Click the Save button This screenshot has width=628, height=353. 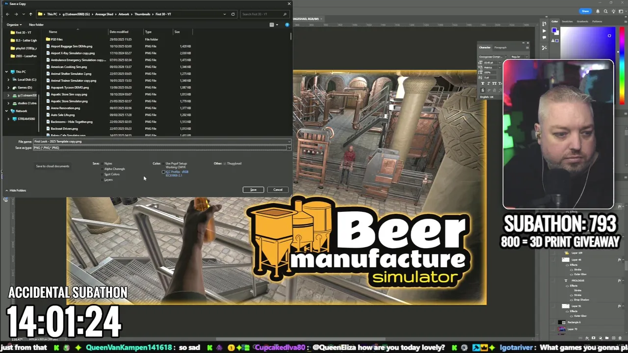pos(253,190)
